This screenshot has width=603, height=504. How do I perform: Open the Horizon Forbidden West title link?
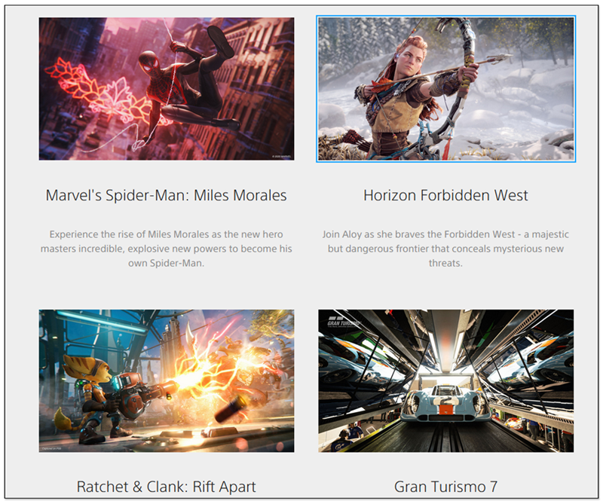(445, 195)
